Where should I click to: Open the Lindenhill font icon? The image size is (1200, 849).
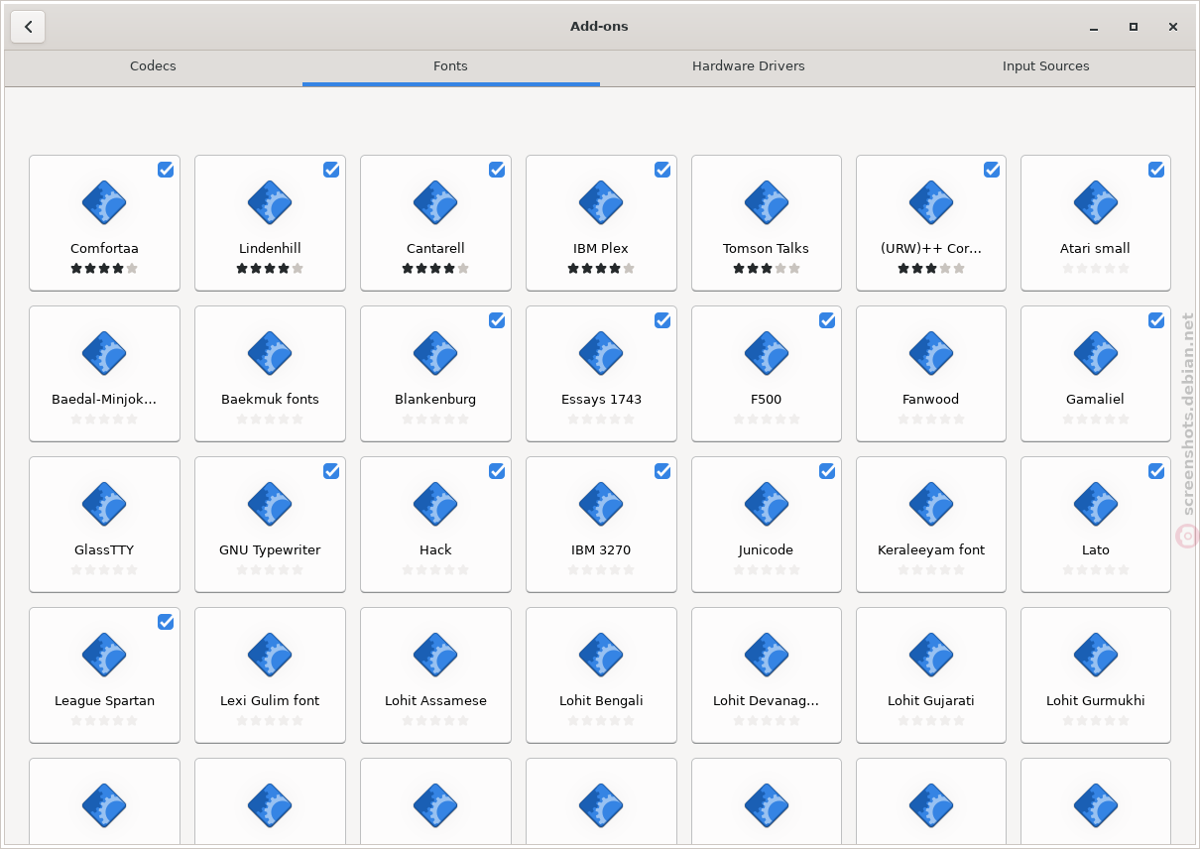[x=270, y=203]
